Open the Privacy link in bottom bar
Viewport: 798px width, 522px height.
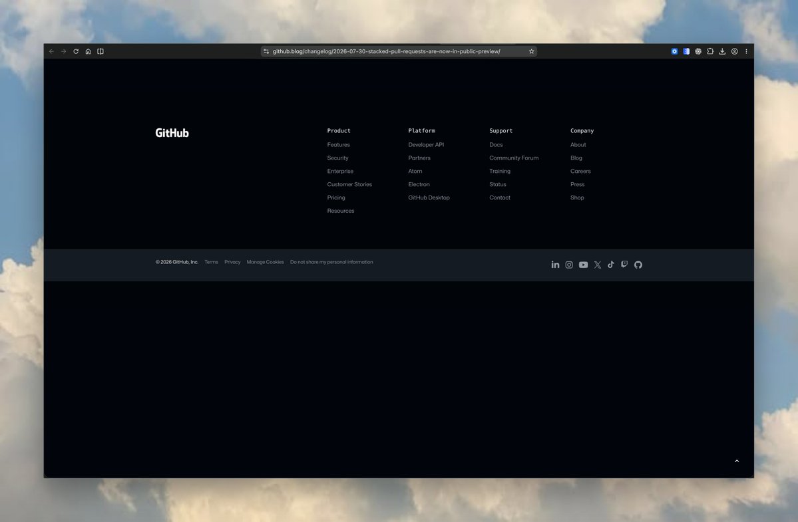(x=232, y=262)
